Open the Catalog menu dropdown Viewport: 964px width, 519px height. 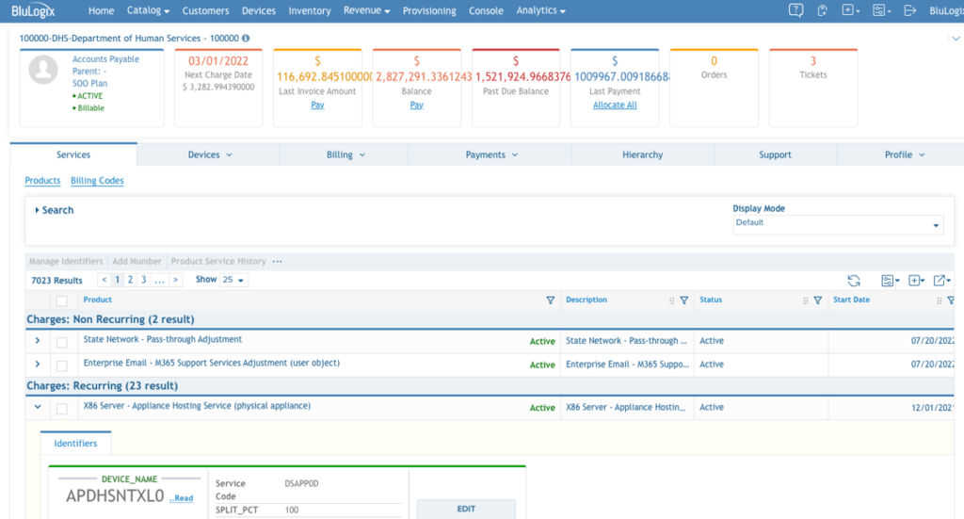click(x=148, y=10)
